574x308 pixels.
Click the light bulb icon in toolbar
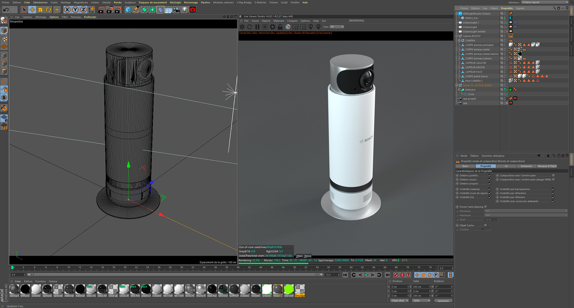coord(185,10)
